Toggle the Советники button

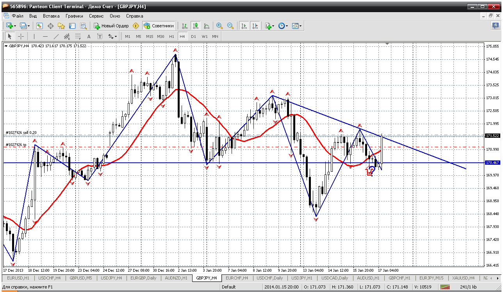(159, 26)
